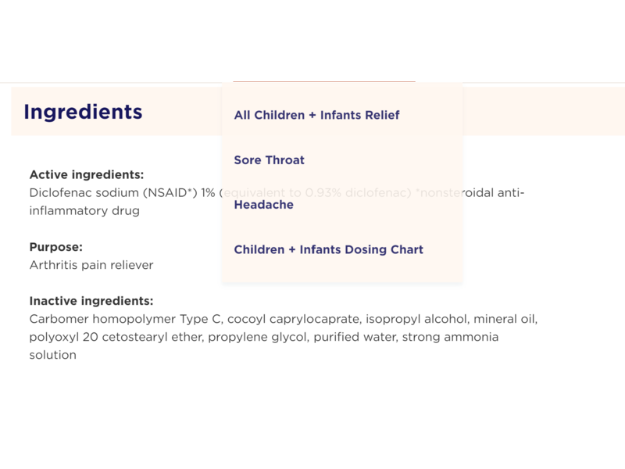625x469 pixels.
Task: Select Sore Throat from the dropdown menu
Action: pos(269,160)
